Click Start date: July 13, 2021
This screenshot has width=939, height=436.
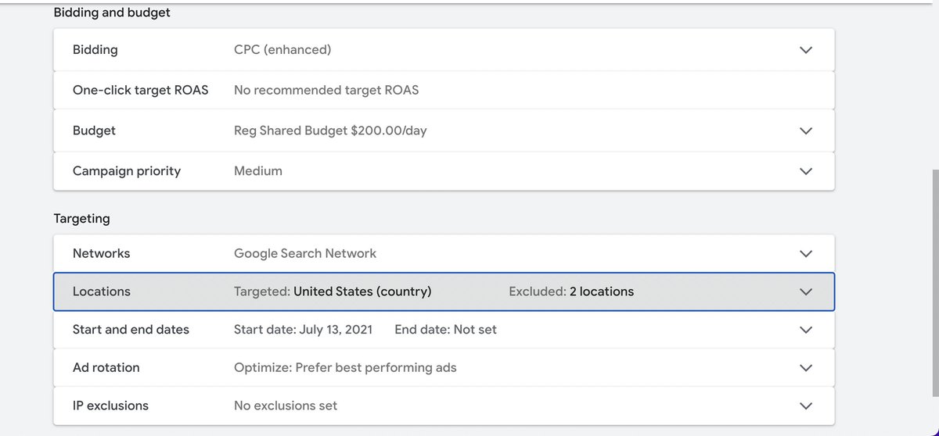303,330
